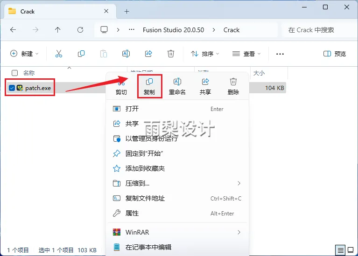
Task: Sort by the 名称 column header
Action: [29, 73]
